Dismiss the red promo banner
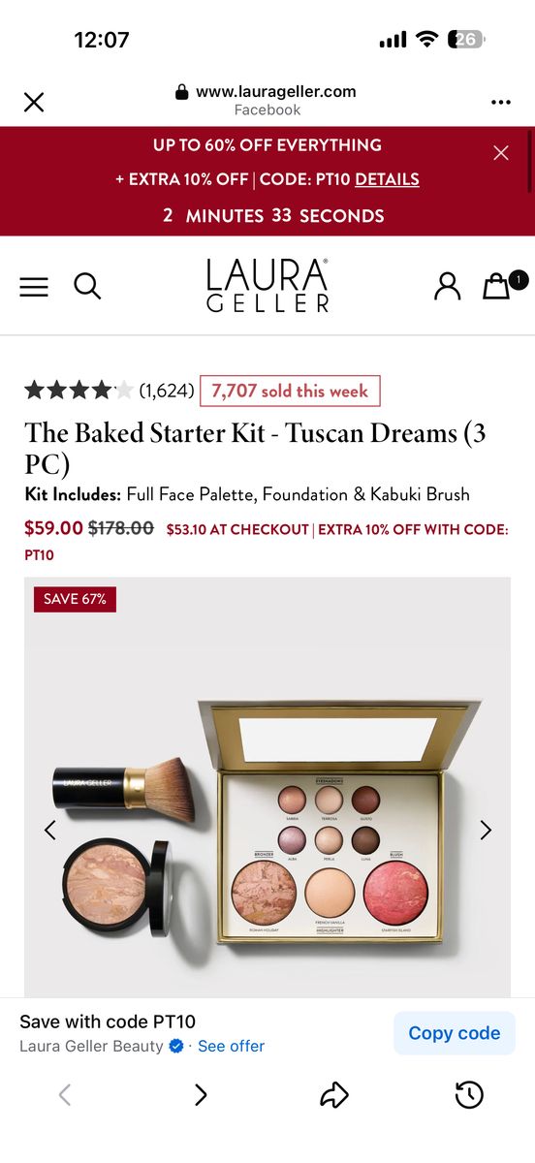 501,153
